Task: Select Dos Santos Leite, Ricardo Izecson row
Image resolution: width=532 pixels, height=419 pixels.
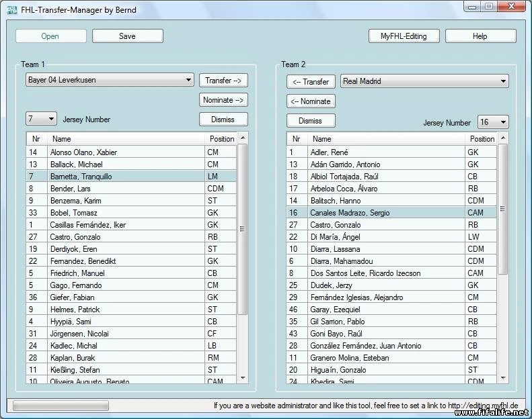Action: (x=392, y=273)
